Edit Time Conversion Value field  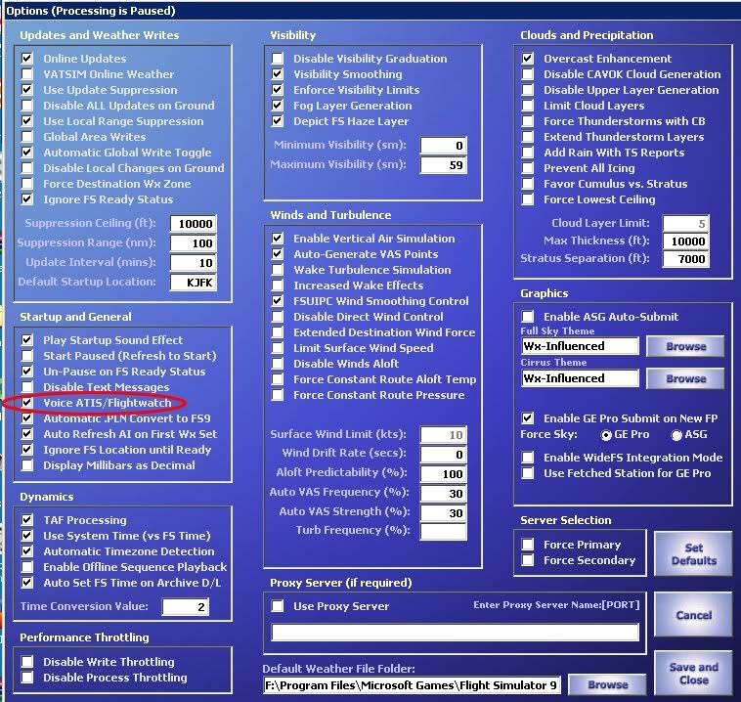click(x=186, y=606)
